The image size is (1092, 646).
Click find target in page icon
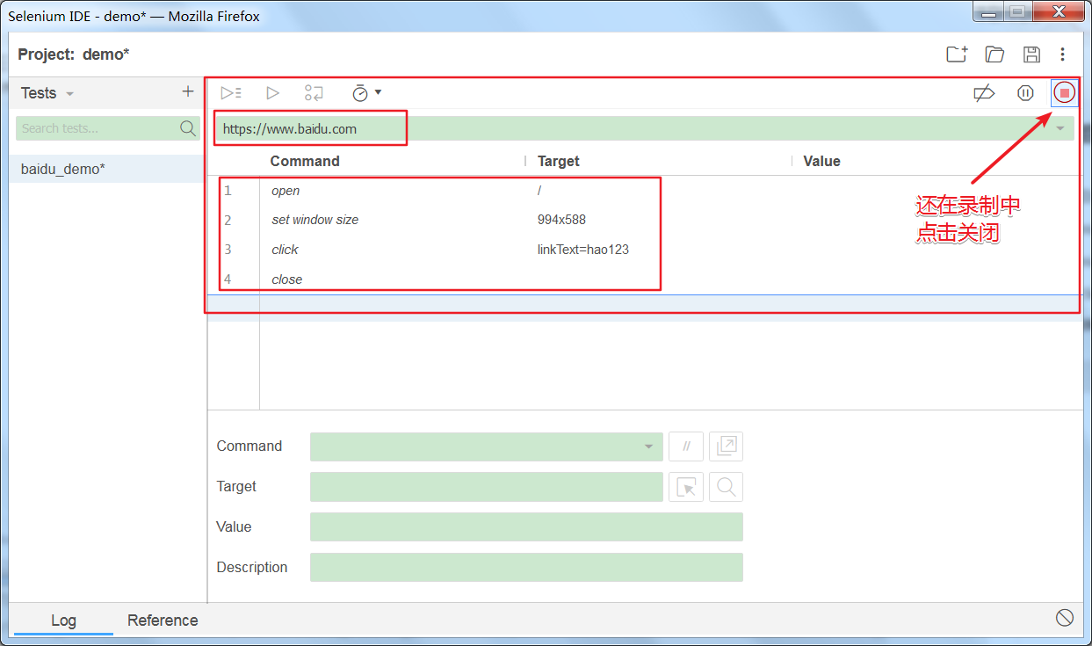click(x=727, y=487)
